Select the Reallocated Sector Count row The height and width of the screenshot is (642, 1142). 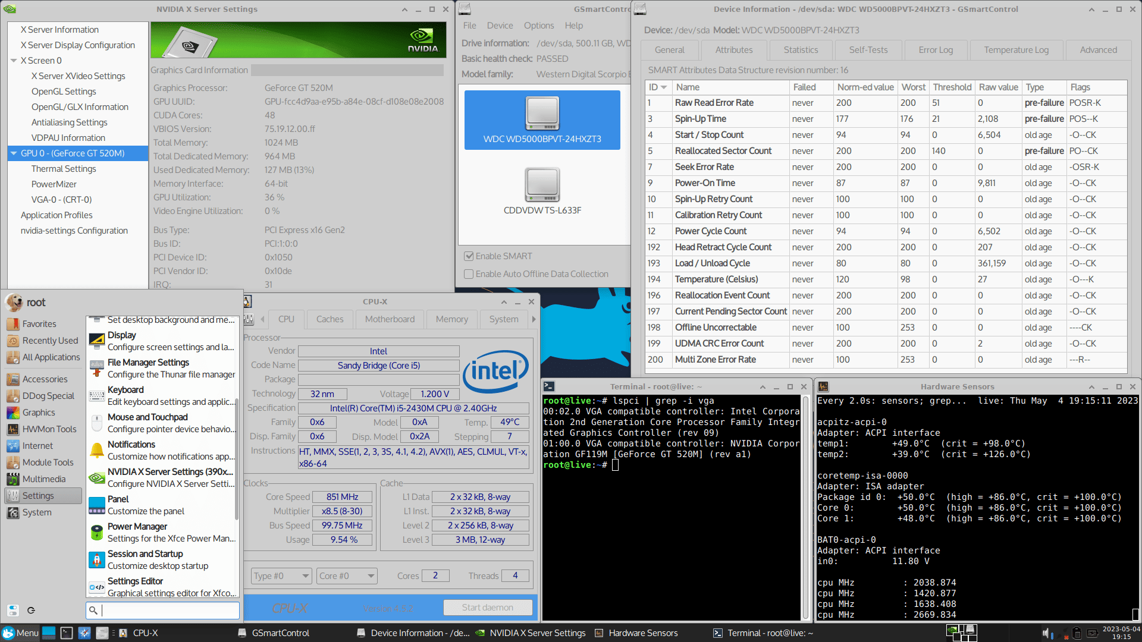point(886,151)
